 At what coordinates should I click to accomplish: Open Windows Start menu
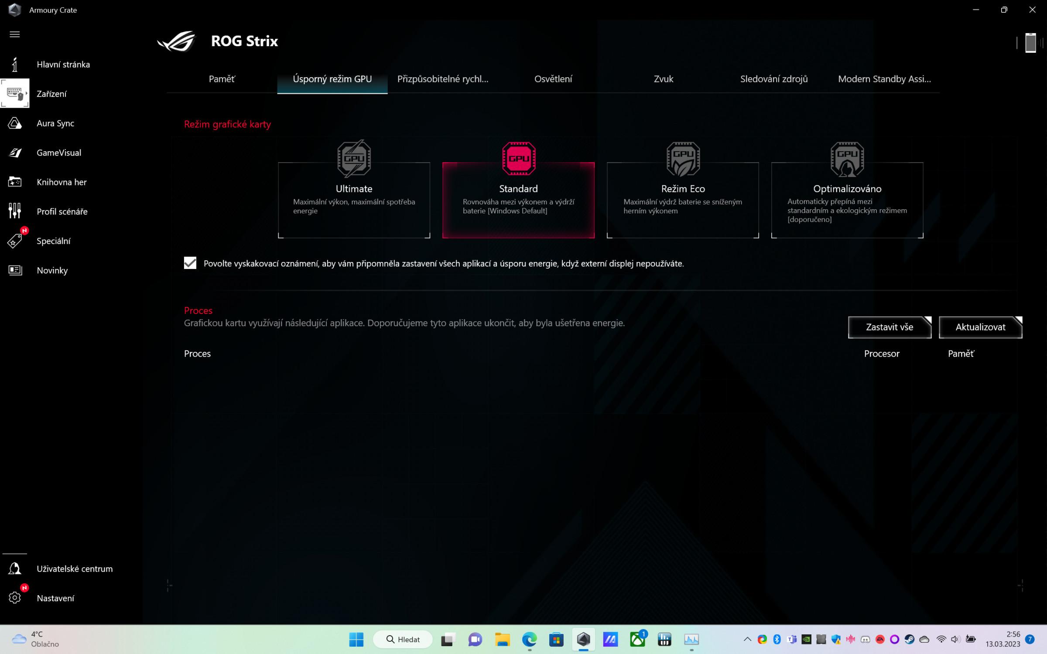pyautogui.click(x=356, y=639)
